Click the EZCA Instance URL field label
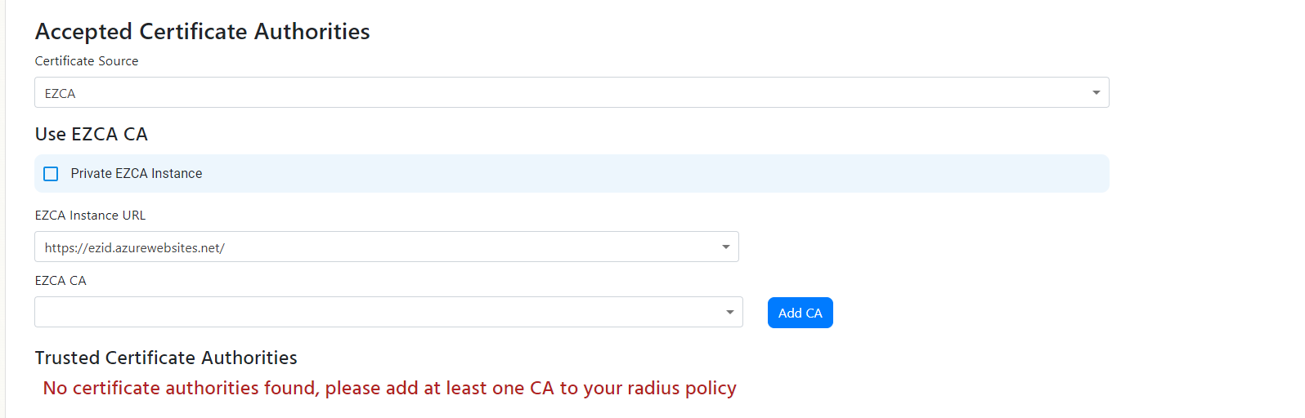The height and width of the screenshot is (418, 1305). click(x=90, y=216)
